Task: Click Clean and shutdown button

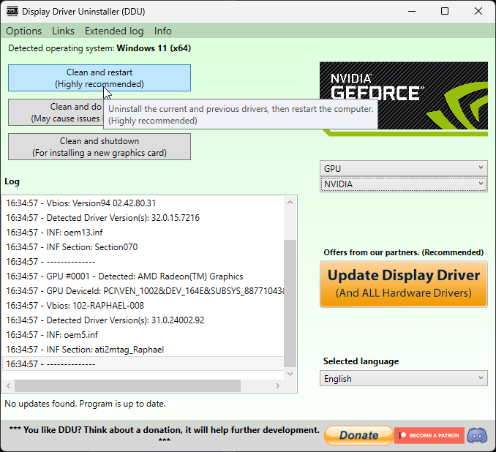Action: (99, 147)
